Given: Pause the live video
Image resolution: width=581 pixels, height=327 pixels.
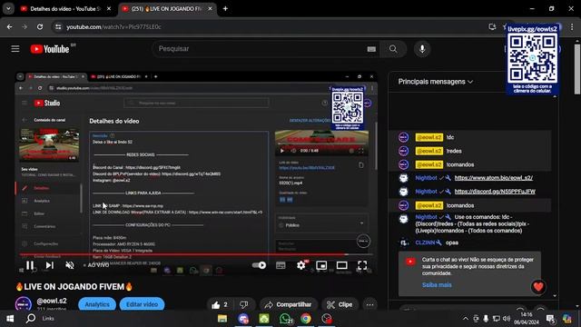Looking at the screenshot, I should (30, 265).
